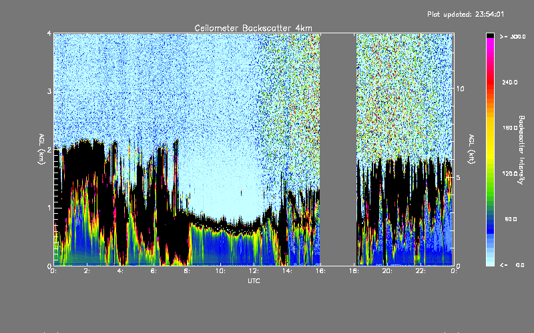Click the '1' tick on the km axis
The width and height of the screenshot is (534, 333).
point(49,208)
